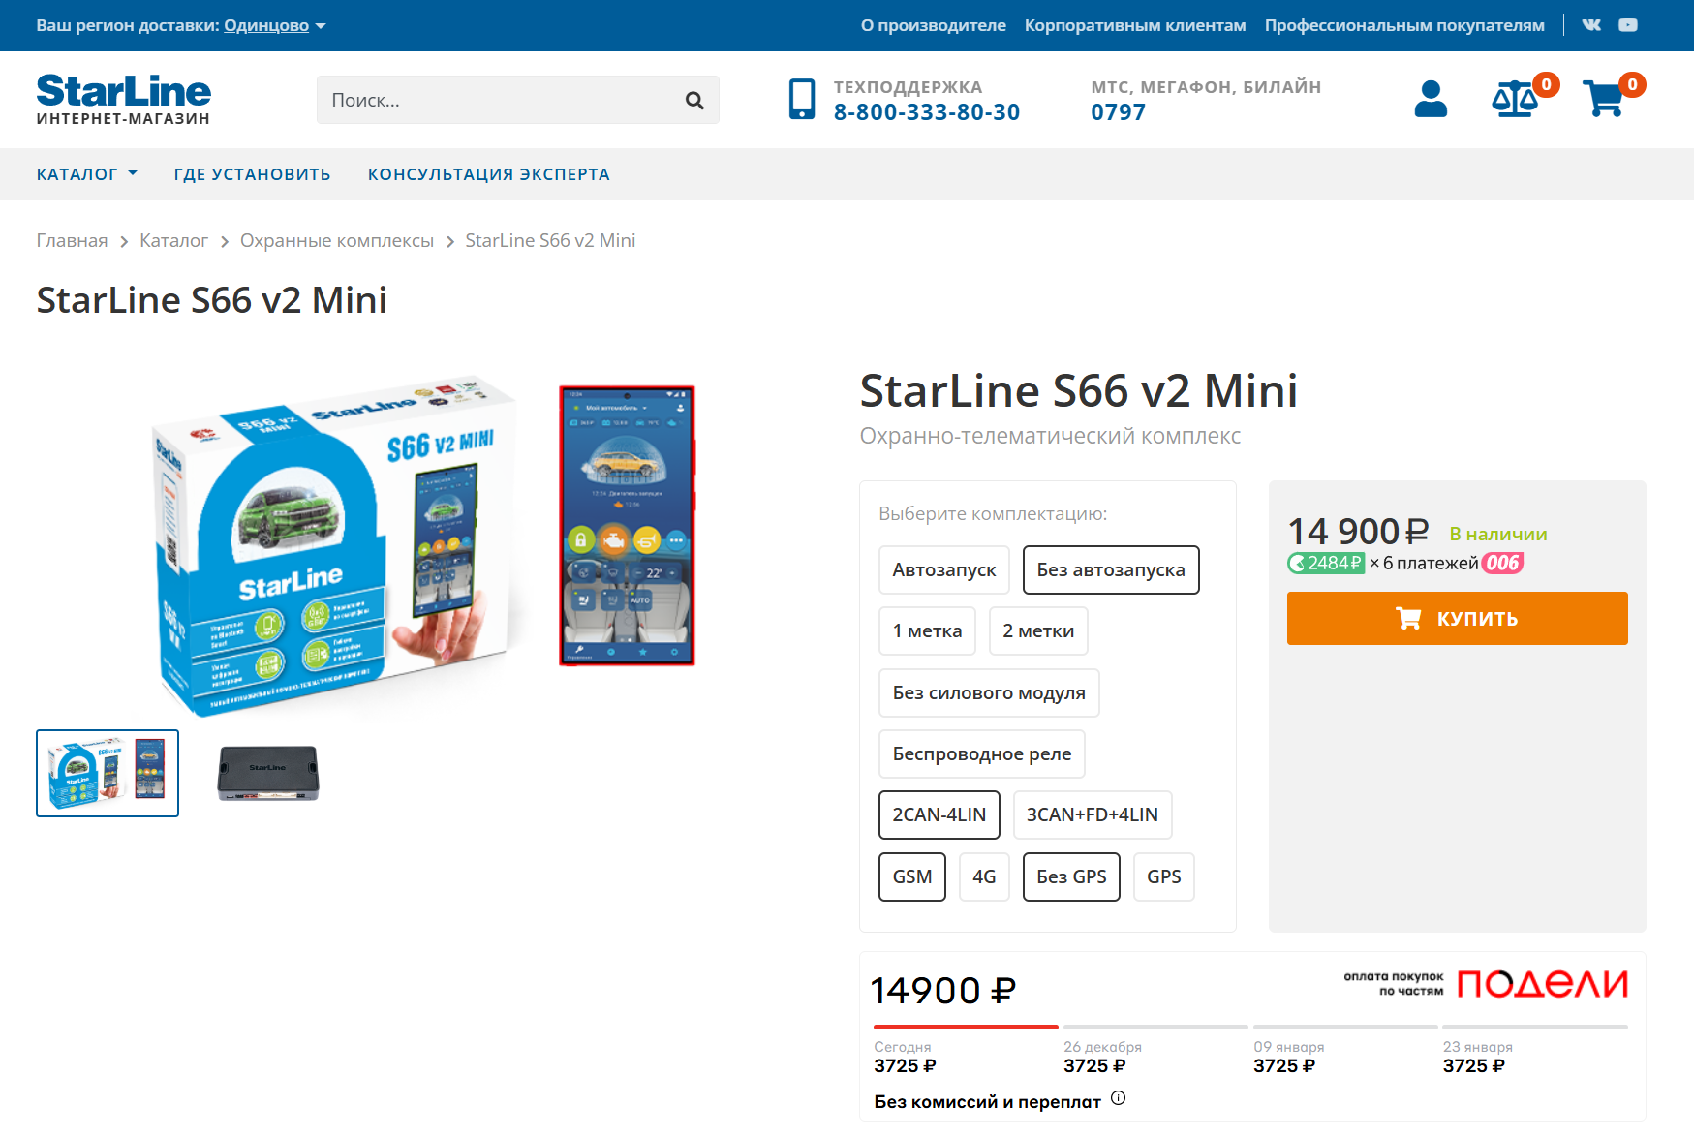The height and width of the screenshot is (1137, 1694).
Task: Expand the delivery region 'Одинцово' dropdown
Action: click(275, 25)
